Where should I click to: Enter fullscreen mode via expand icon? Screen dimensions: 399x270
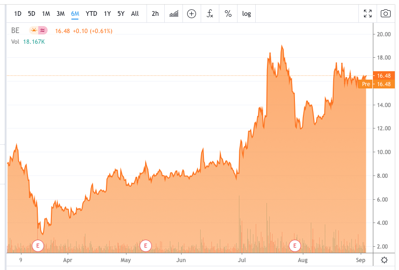[x=367, y=13]
